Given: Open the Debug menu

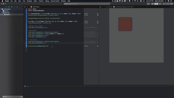Looking at the screenshot, I should pyautogui.click(x=47, y=1).
